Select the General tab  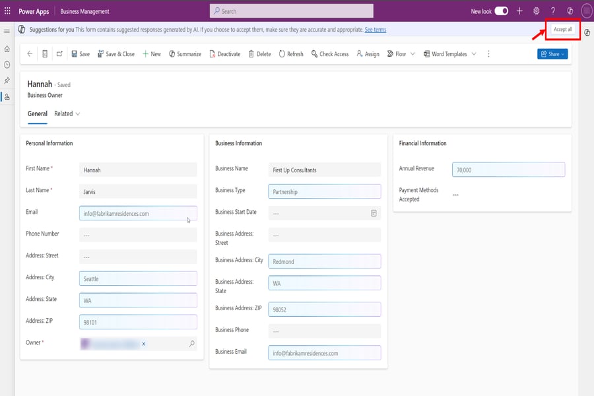[x=38, y=114]
